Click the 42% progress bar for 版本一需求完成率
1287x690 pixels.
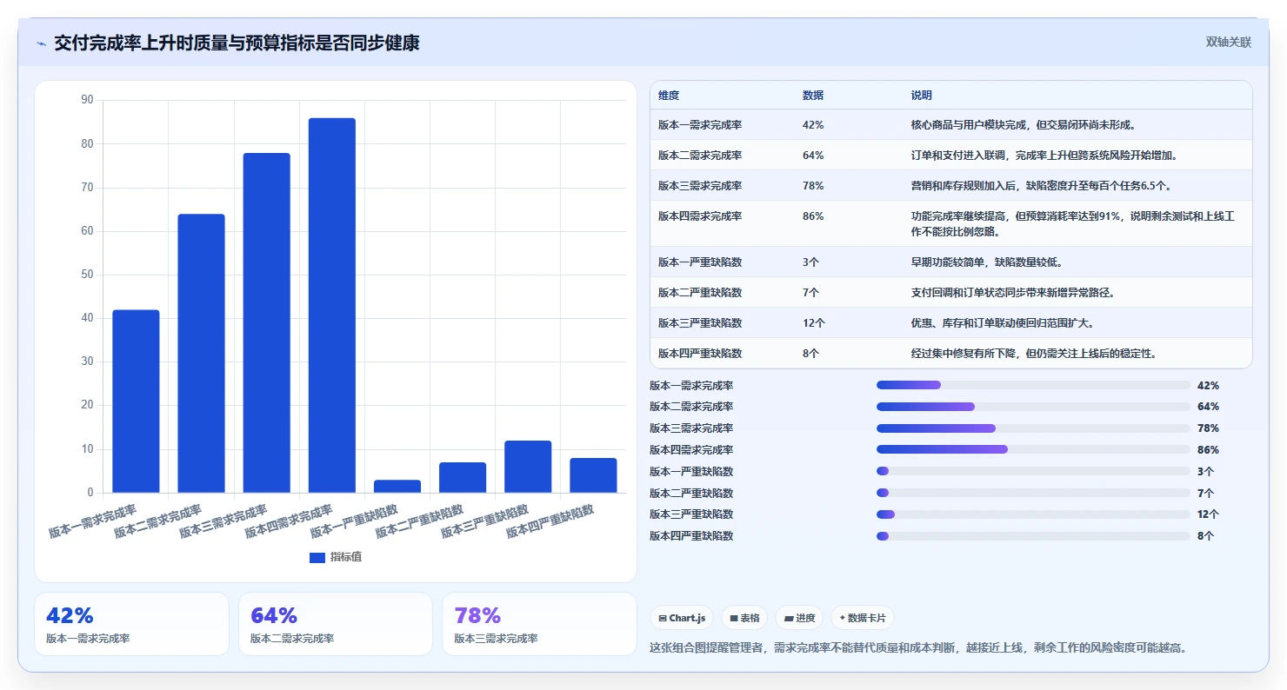click(x=1033, y=385)
